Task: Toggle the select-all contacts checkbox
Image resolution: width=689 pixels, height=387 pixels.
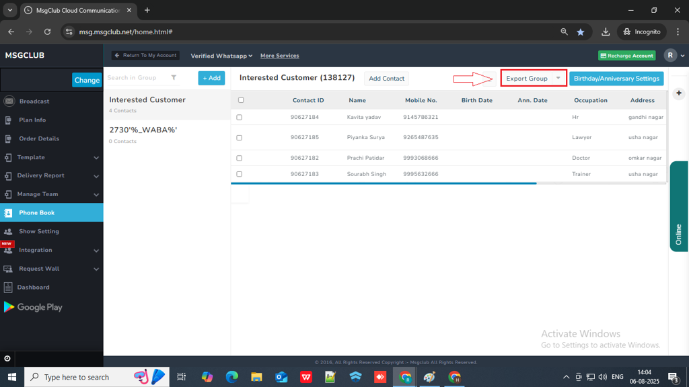Action: (241, 100)
